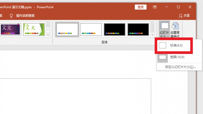Close the PowerPoint window
This screenshot has height=114, width=203.
tap(190, 7)
